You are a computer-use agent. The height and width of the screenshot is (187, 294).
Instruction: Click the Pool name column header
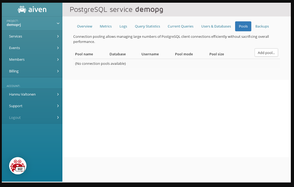point(84,54)
